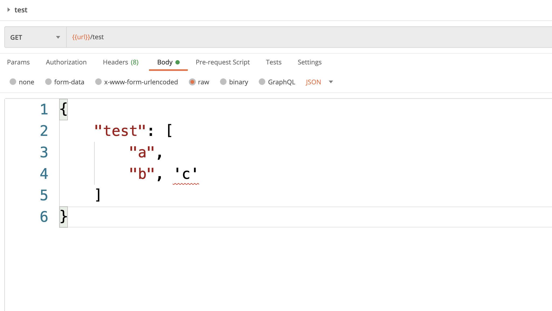The height and width of the screenshot is (311, 552).
Task: Switch to the Body tab
Action: click(165, 62)
